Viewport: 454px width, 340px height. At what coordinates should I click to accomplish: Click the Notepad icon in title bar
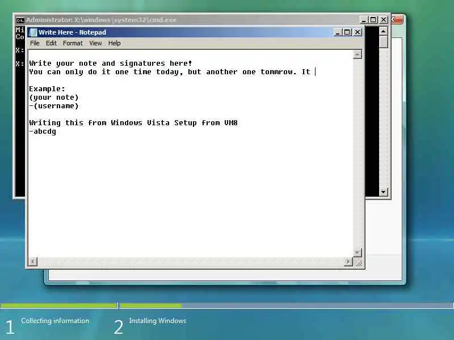[x=33, y=32]
